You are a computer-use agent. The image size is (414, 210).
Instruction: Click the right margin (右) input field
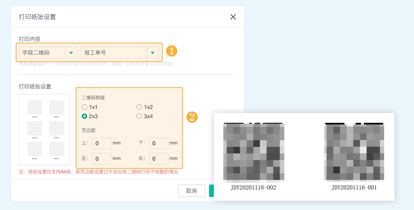[158, 158]
